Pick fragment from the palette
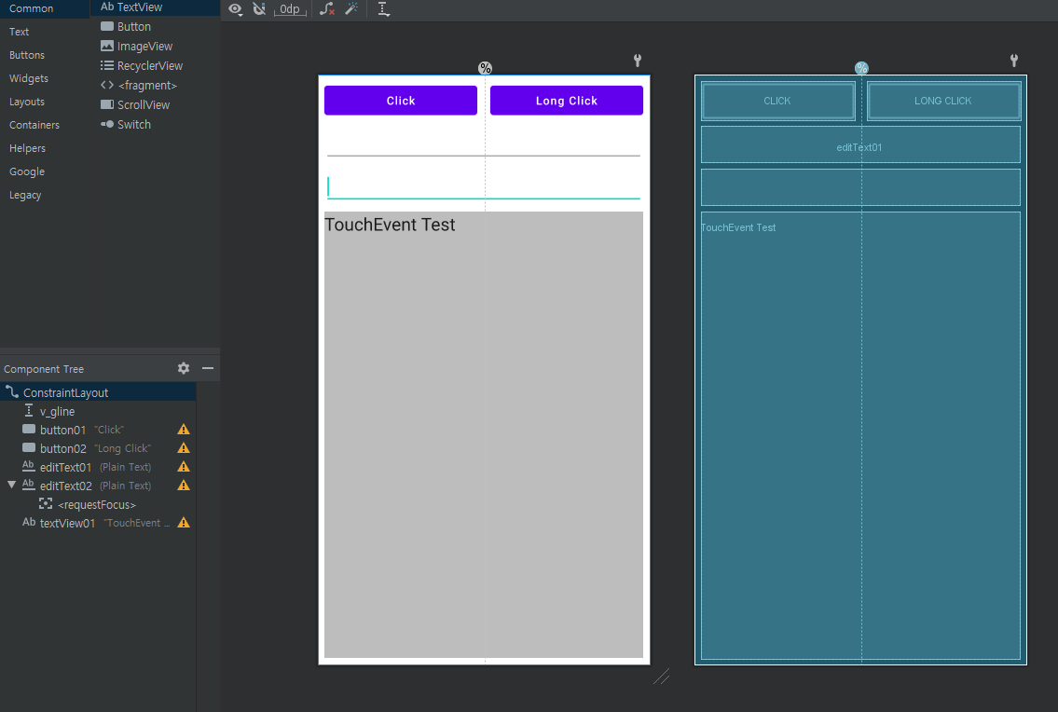This screenshot has width=1058, height=712. coord(155,85)
